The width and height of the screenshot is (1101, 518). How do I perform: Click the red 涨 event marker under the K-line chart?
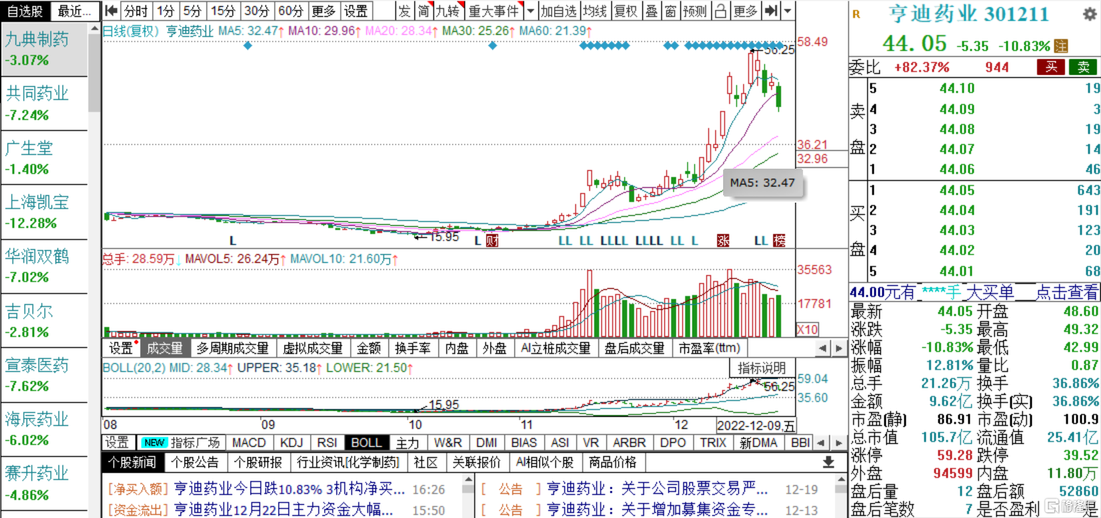723,241
